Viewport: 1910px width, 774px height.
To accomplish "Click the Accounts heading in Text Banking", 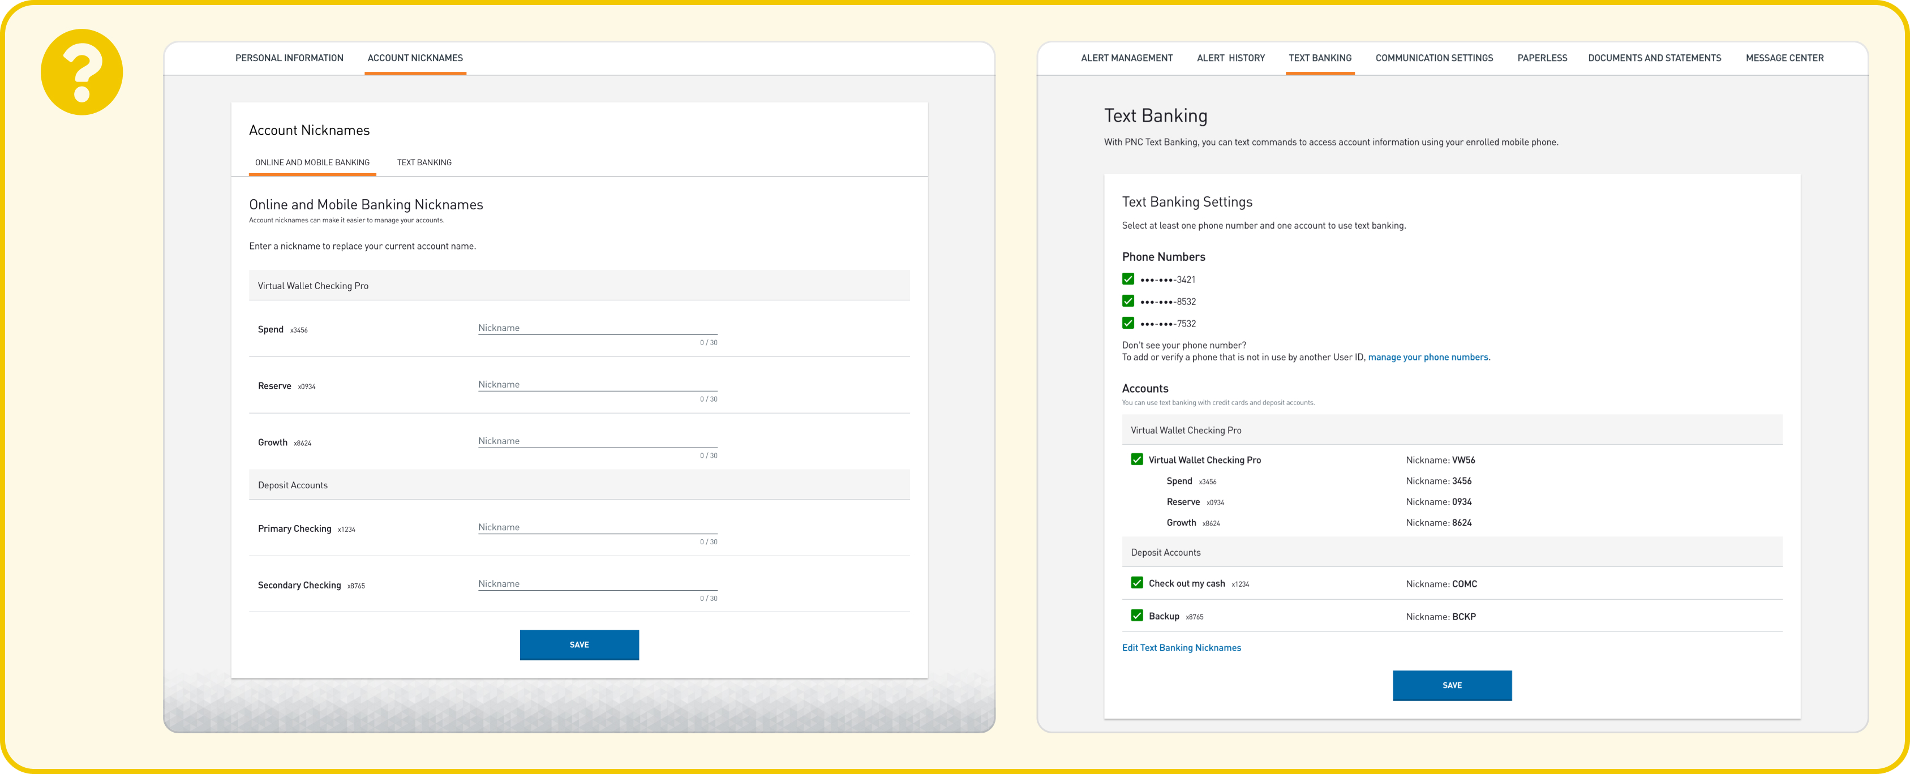I will (x=1145, y=389).
